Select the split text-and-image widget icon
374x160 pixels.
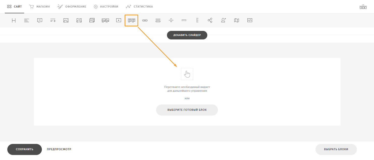[79, 21]
